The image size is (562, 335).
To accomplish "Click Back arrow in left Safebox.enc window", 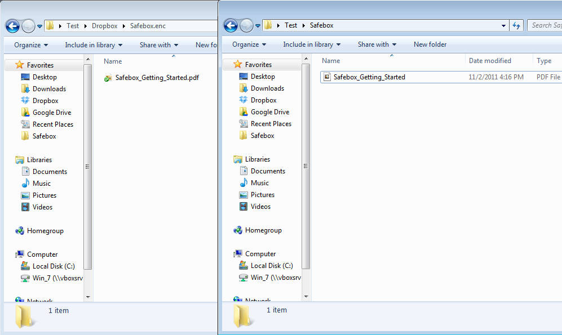I will click(12, 26).
